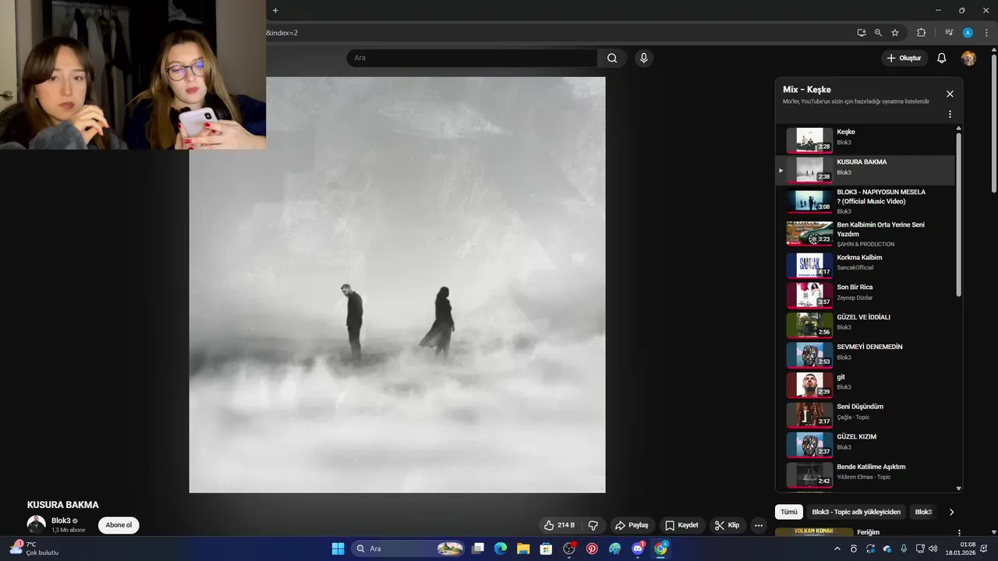Open YouTube notifications bell
Image resolution: width=998 pixels, height=561 pixels.
(941, 58)
